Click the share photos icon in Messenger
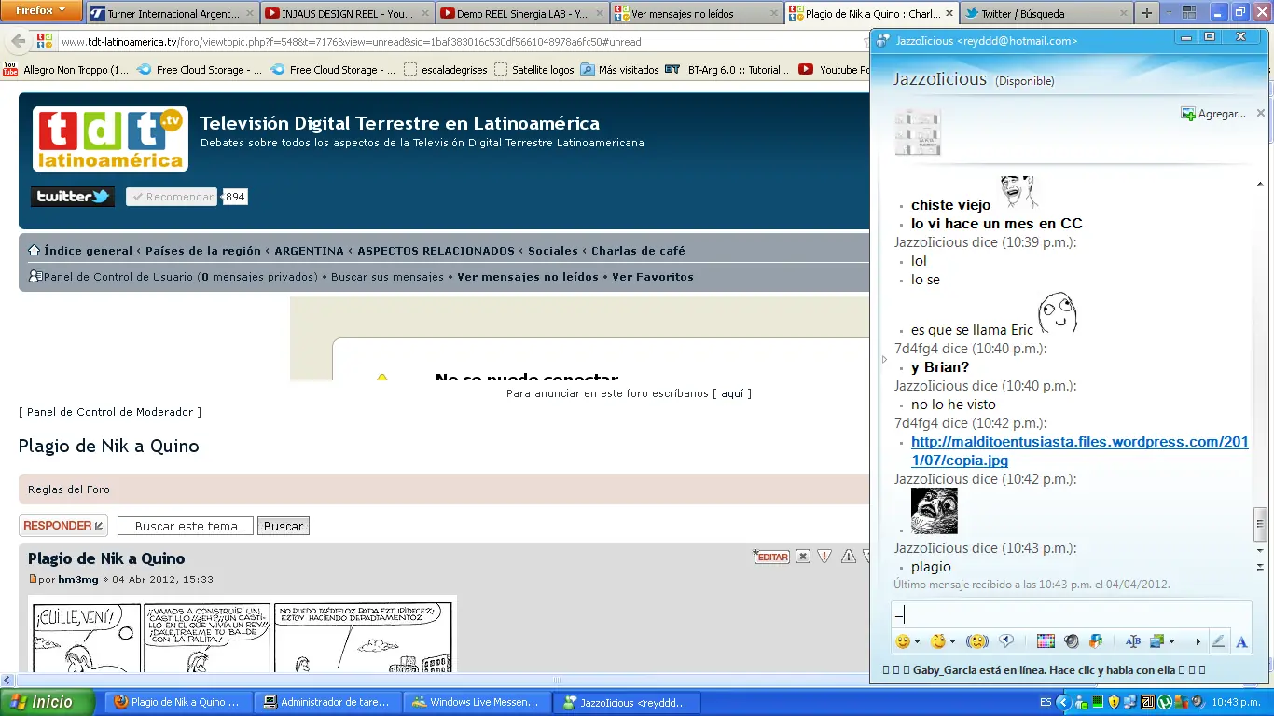 [x=1158, y=641]
